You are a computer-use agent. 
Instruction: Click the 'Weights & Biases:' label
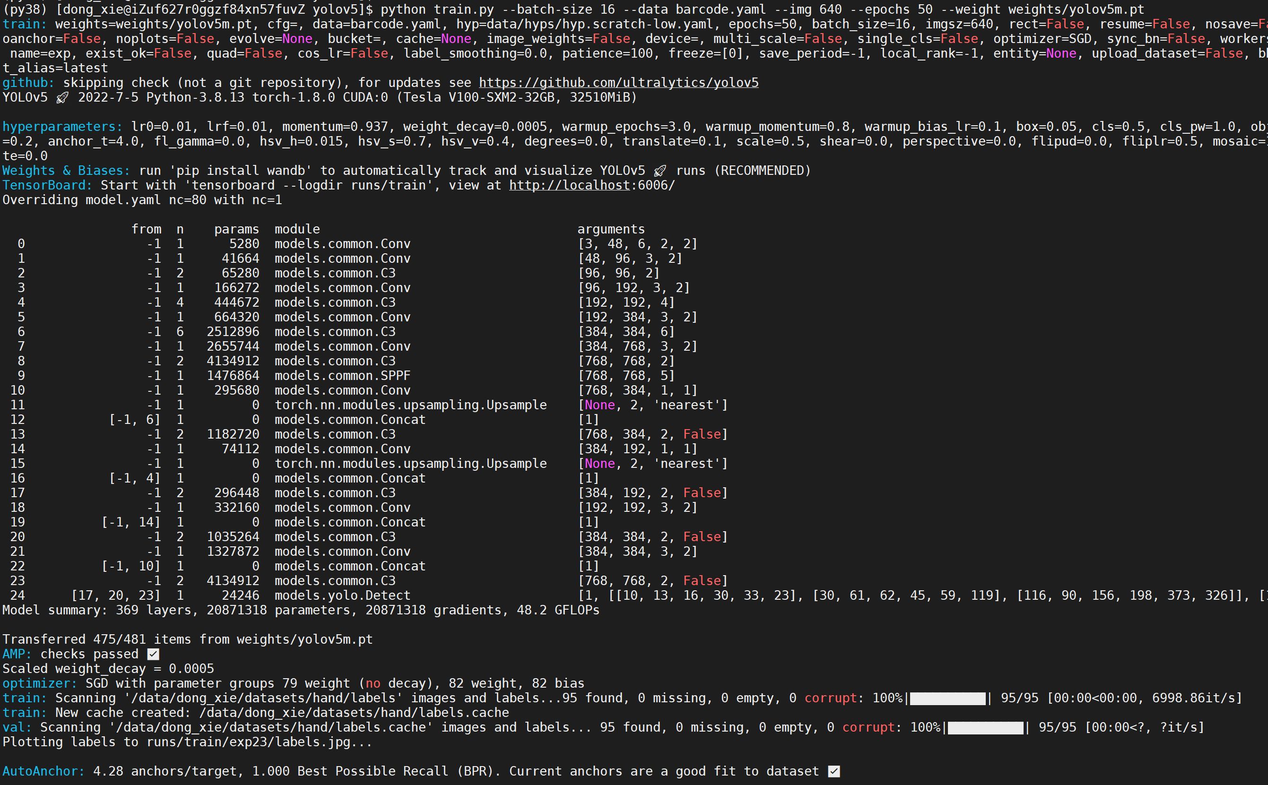67,171
